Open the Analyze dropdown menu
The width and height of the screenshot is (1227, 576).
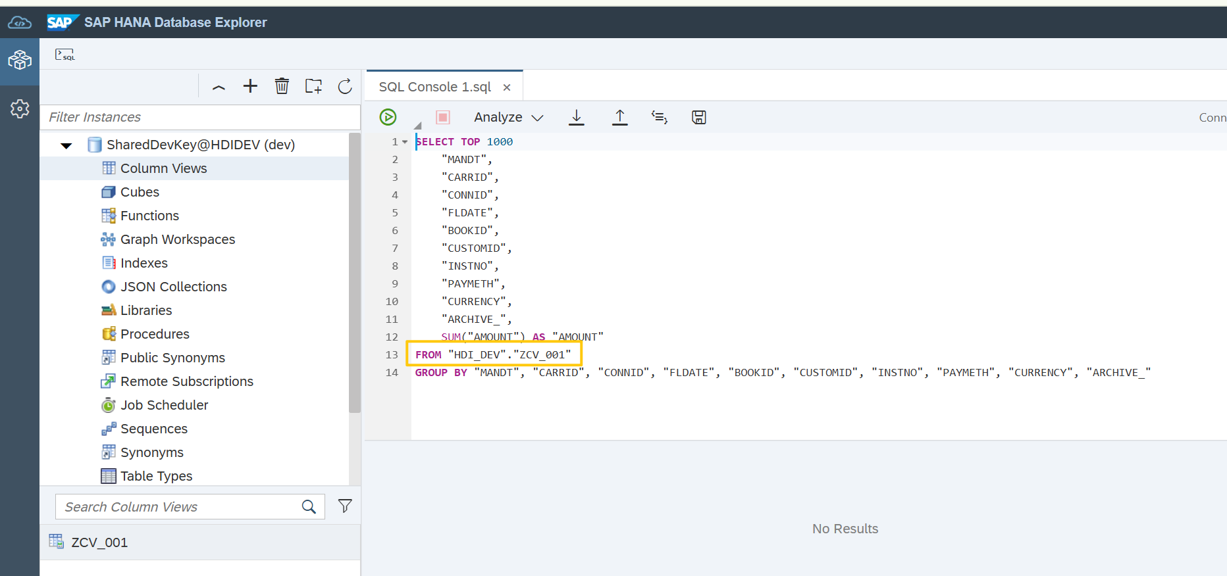[x=508, y=117]
